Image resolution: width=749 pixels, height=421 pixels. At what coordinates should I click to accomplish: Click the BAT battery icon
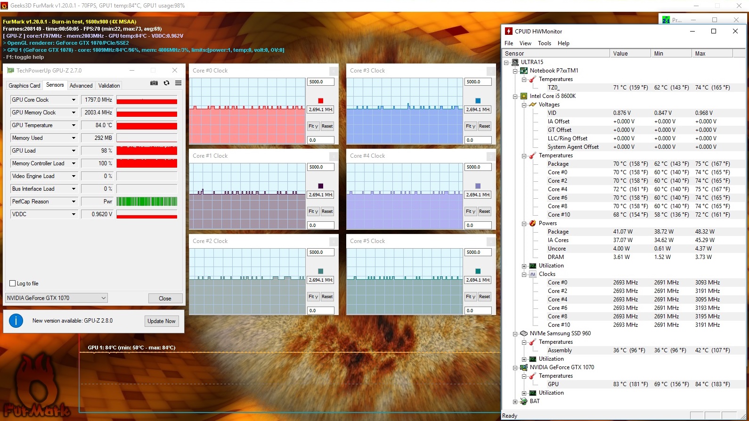(x=523, y=401)
